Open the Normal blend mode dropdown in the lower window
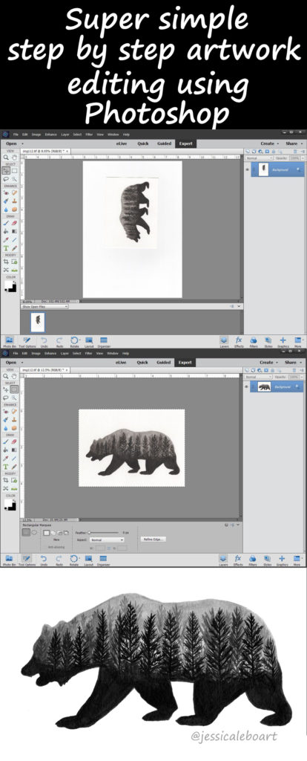The width and height of the screenshot is (307, 761). click(x=259, y=376)
